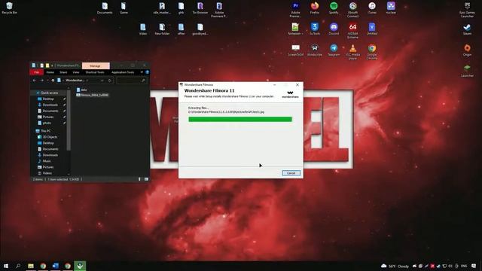This screenshot has height=271, width=482.
Task: Click the Explorer navigation pane scrollbar
Action: point(69,120)
